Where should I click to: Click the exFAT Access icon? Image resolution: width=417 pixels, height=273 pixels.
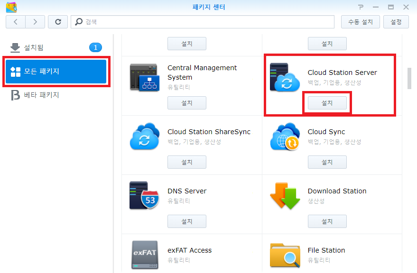(145, 255)
